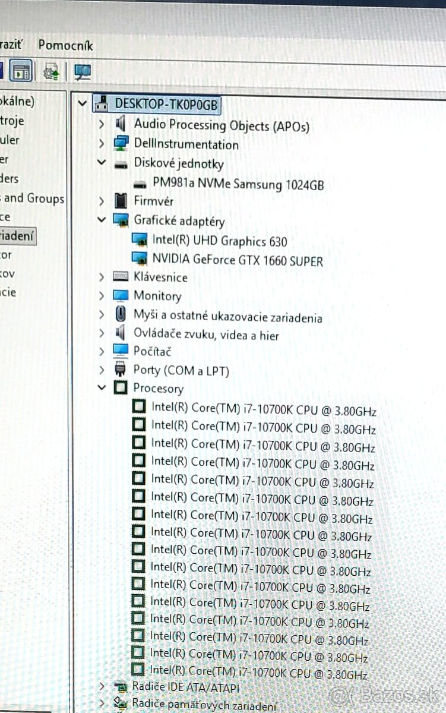Click the icon beside NVIDIA GeForce GTX 1660 SUPER
The width and height of the screenshot is (446, 713).
tap(140, 259)
